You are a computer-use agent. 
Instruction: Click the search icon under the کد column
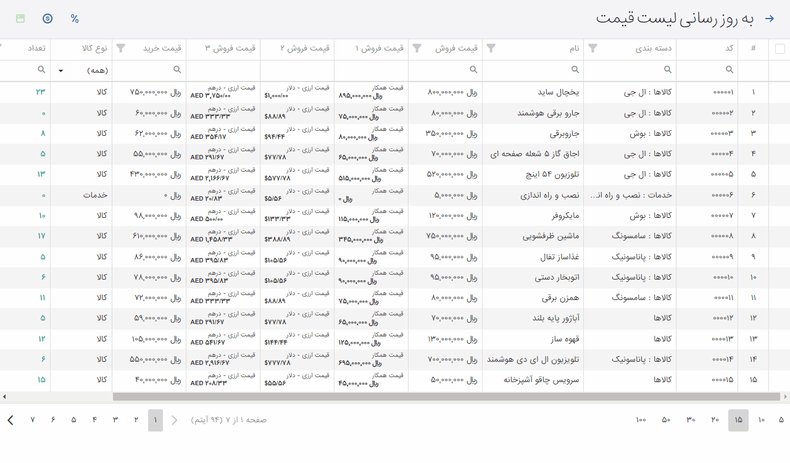(729, 70)
